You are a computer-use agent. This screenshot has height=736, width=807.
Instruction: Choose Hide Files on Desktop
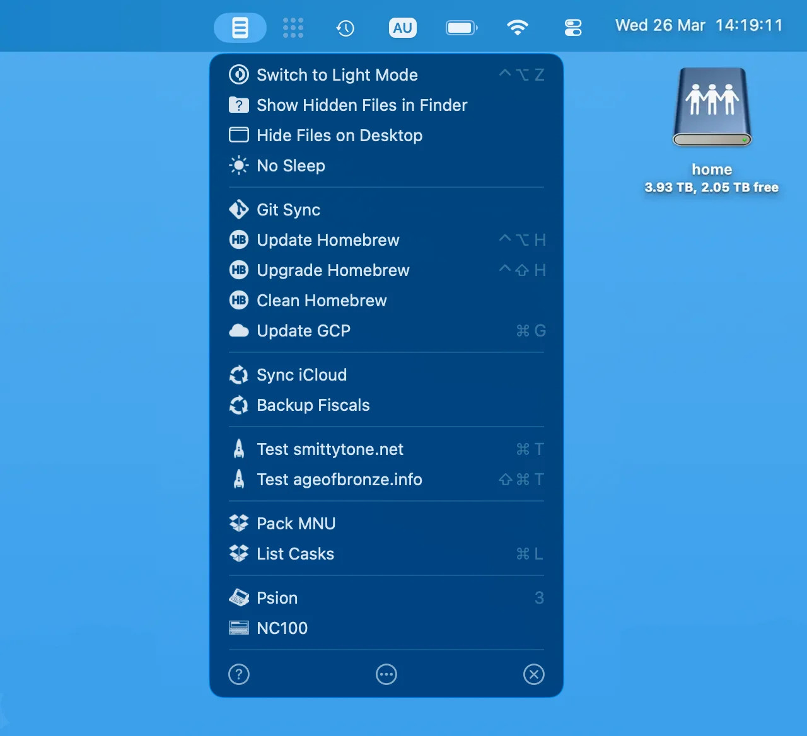386,135
